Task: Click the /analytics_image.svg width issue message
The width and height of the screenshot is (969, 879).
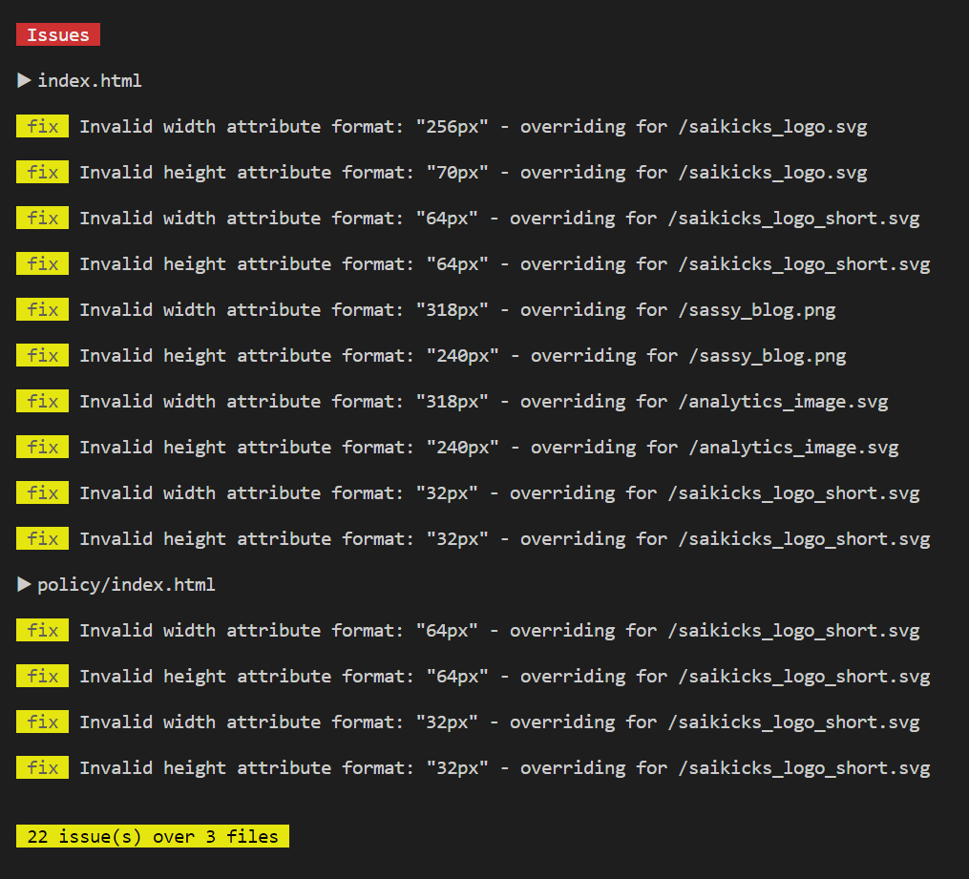Action: [484, 402]
